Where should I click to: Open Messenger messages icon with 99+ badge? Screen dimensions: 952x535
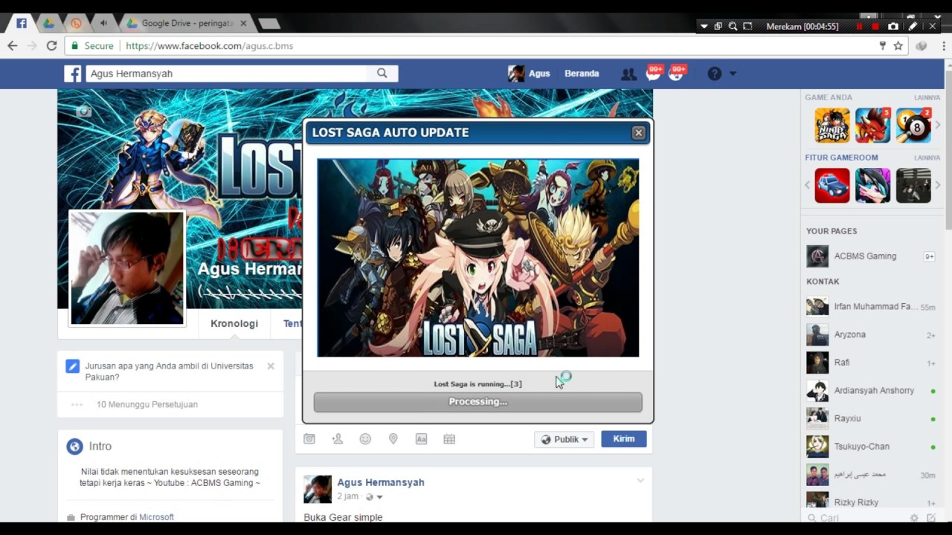(x=653, y=74)
